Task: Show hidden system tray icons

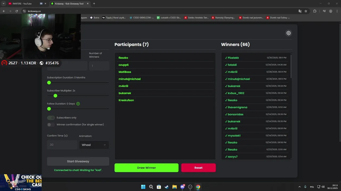Action: pos(299,187)
